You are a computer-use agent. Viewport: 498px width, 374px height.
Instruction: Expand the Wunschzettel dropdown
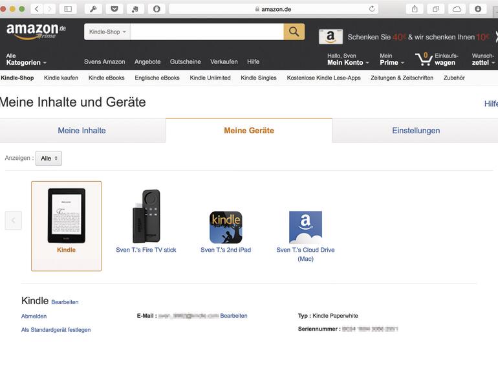tap(483, 60)
